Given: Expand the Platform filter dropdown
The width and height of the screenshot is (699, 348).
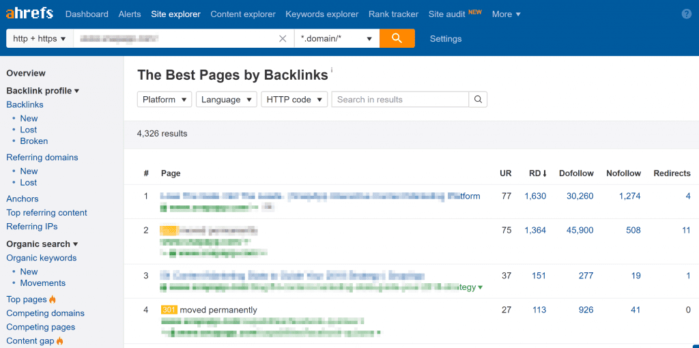Looking at the screenshot, I should tap(165, 100).
